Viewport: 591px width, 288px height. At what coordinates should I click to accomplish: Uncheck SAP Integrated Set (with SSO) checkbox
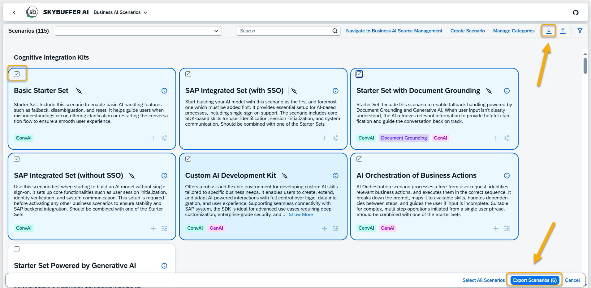pos(188,74)
